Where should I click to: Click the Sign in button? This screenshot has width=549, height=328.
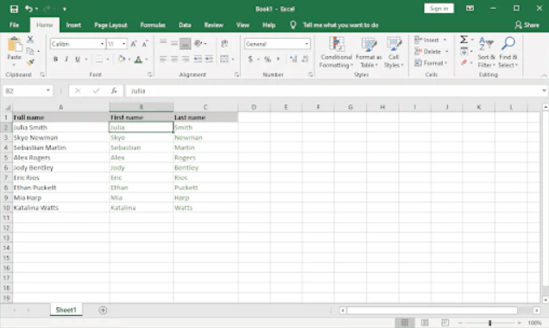pos(439,9)
